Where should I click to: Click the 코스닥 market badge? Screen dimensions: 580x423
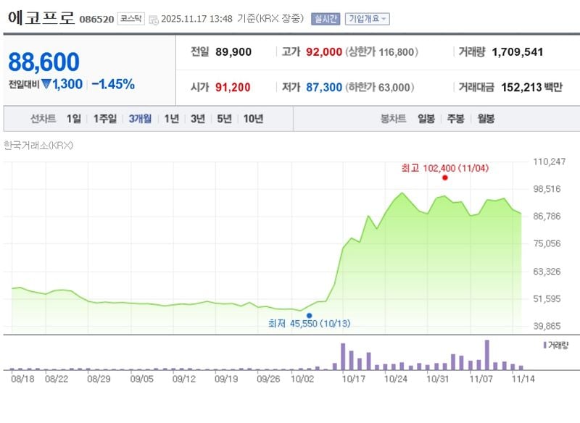click(x=131, y=20)
